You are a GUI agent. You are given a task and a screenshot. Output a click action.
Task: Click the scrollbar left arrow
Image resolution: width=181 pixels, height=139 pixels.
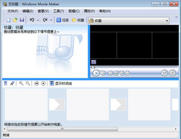[x=5, y=129]
